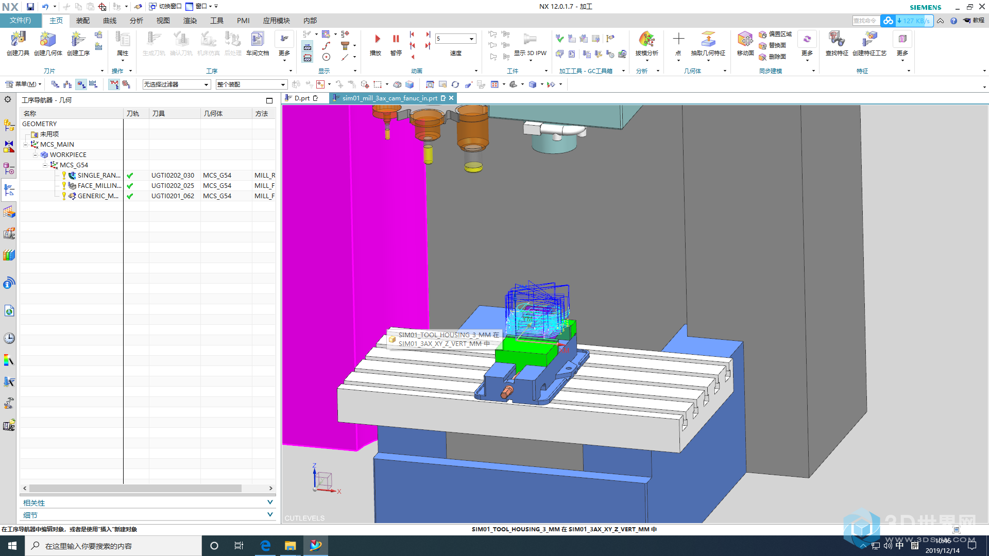The image size is (989, 556).
Task: Click Windows Start button
Action: coord(12,546)
